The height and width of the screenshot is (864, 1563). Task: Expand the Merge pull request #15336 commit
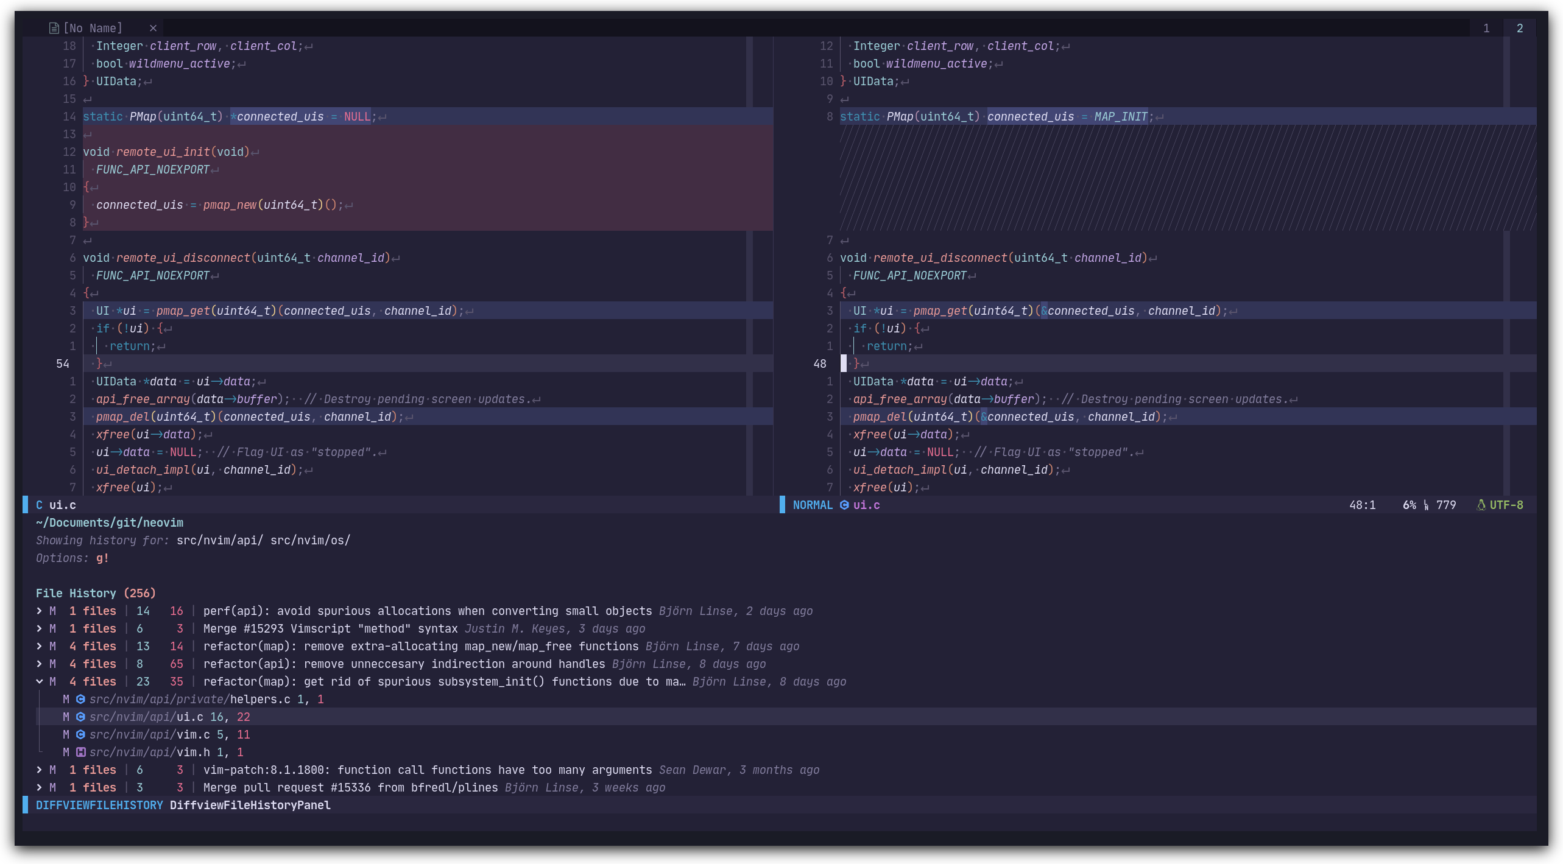click(x=40, y=787)
